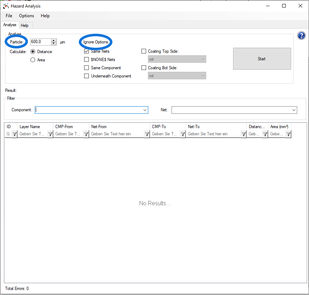The height and width of the screenshot is (295, 309).
Task: Open the File menu
Action: point(9,16)
